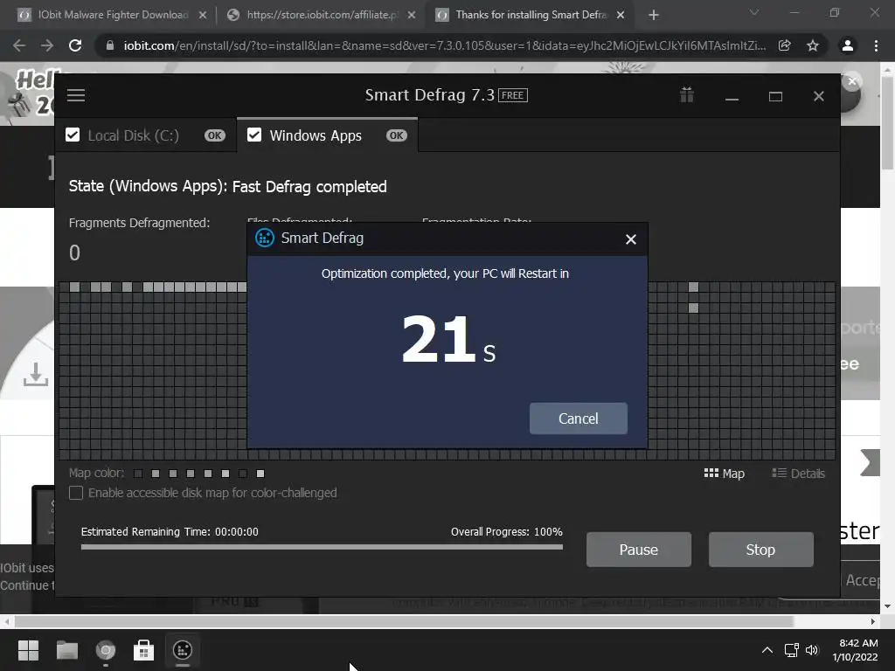The image size is (895, 671).
Task: Uncheck the Windows Apps checkbox
Action: coord(254,135)
